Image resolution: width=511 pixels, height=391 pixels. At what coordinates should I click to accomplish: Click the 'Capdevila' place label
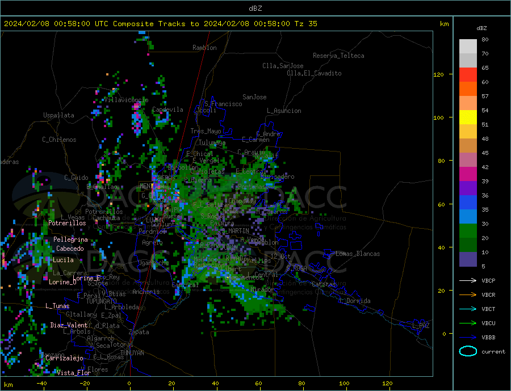167,110
